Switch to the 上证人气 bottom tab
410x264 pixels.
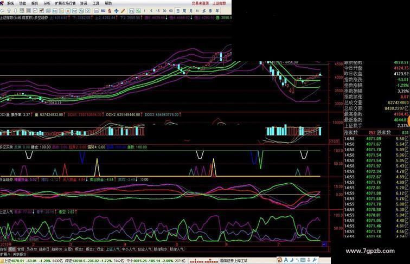113,249
